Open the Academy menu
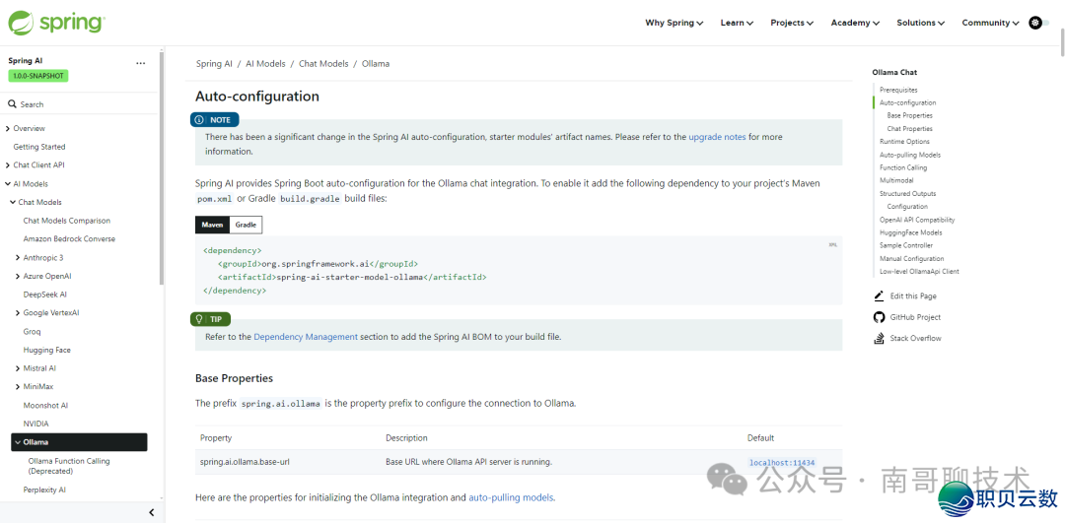The width and height of the screenshot is (1065, 523). click(855, 23)
